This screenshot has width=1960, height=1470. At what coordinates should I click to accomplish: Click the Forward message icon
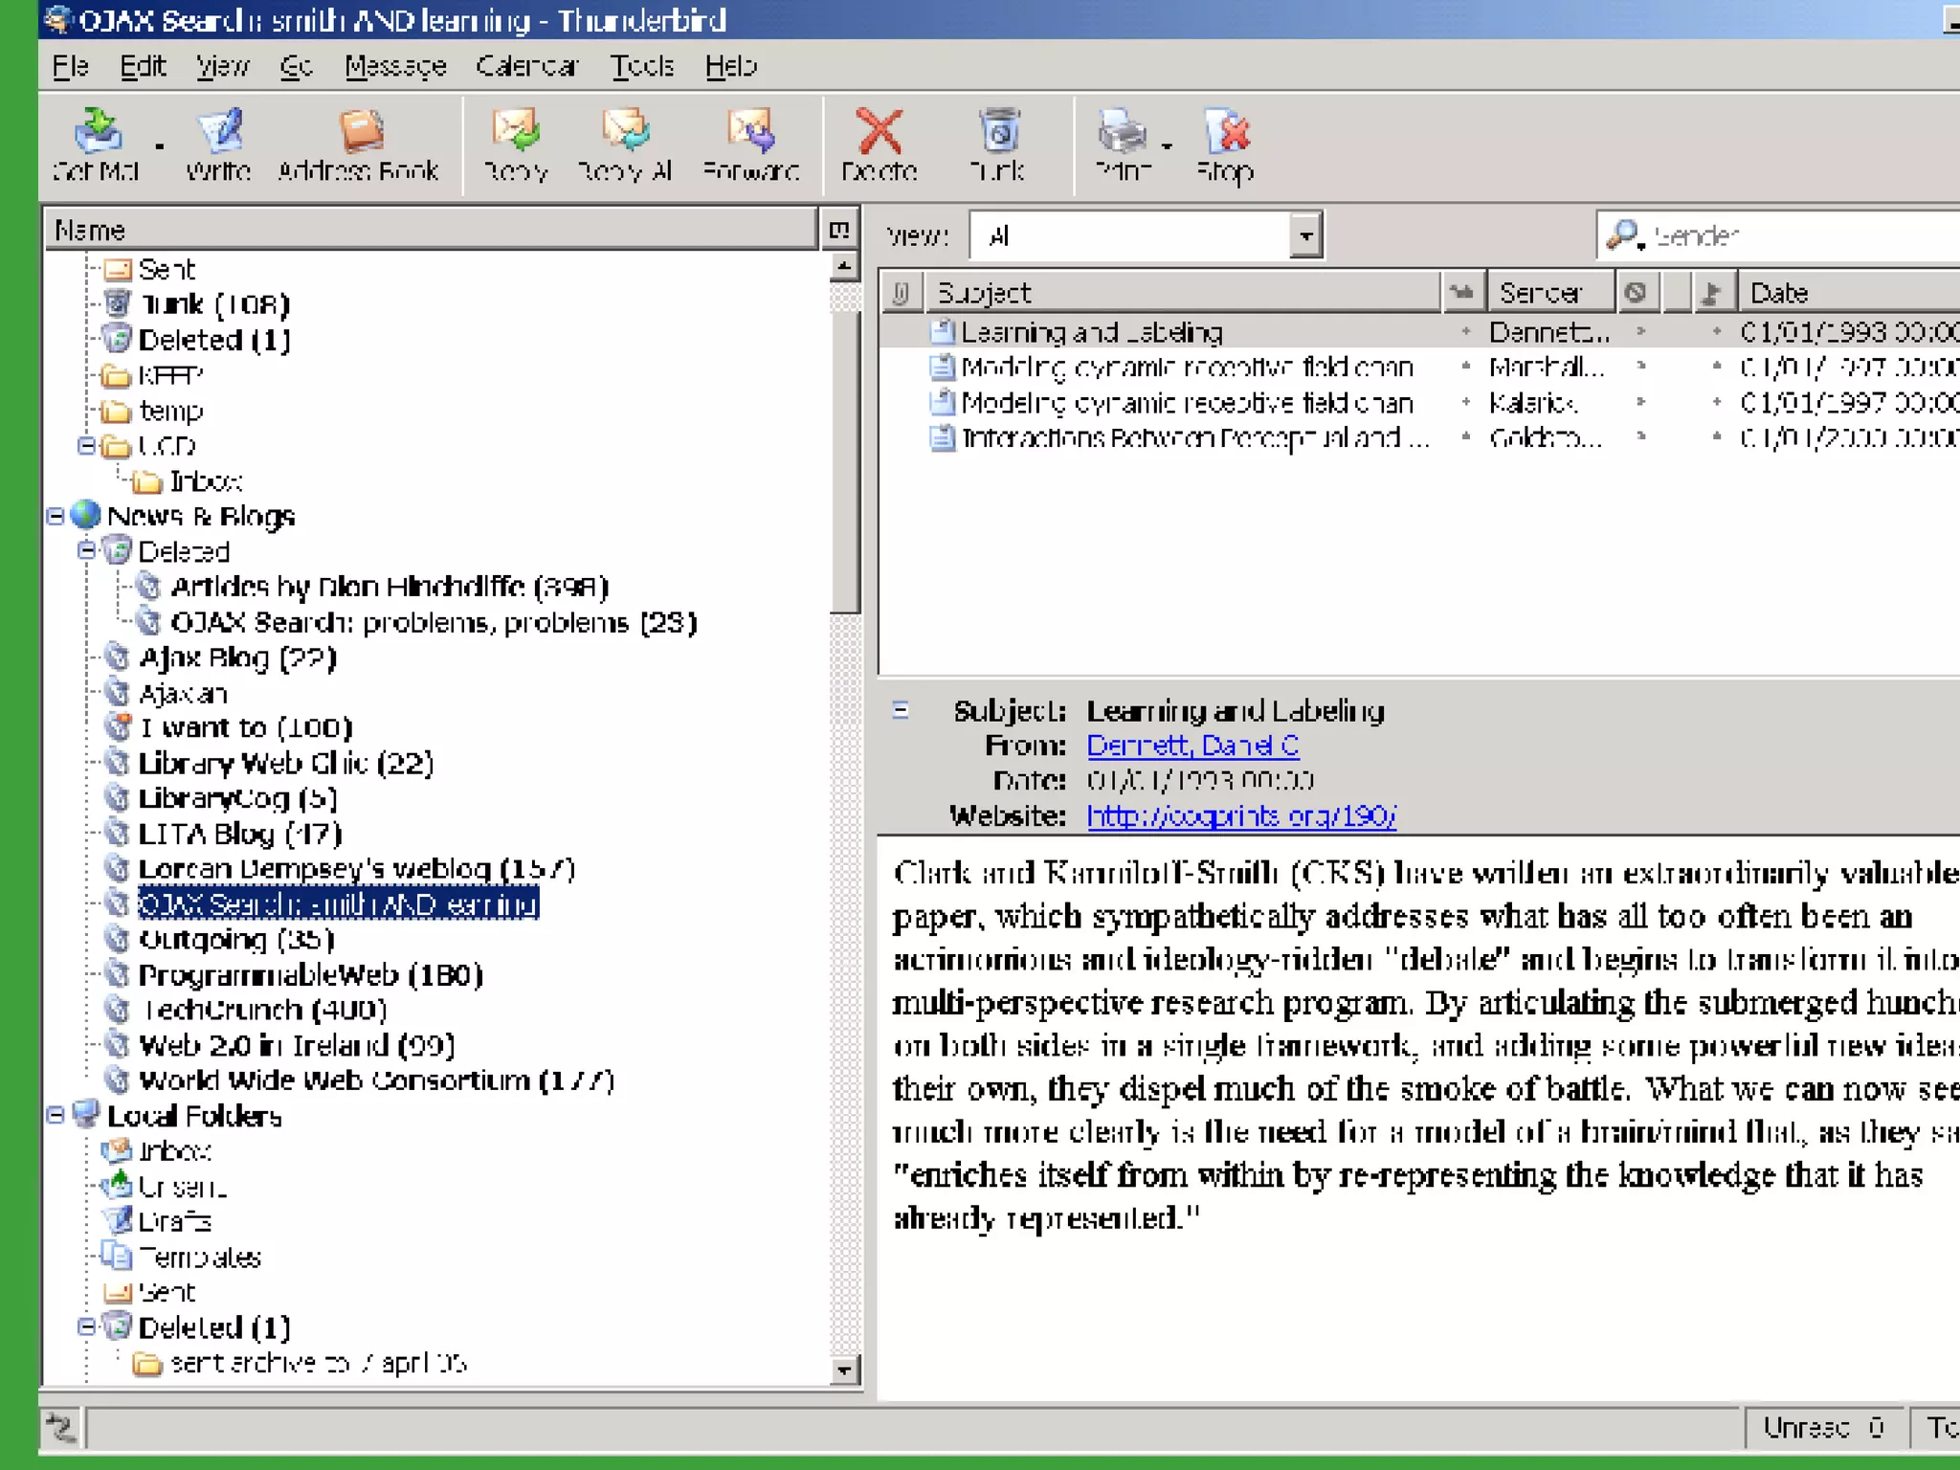[751, 132]
